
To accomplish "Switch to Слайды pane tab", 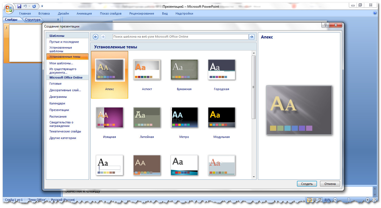I will (x=11, y=20).
